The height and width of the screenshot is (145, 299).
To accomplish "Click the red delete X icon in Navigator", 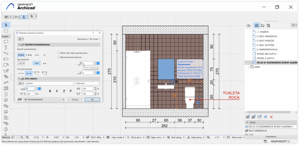I will [271, 117].
